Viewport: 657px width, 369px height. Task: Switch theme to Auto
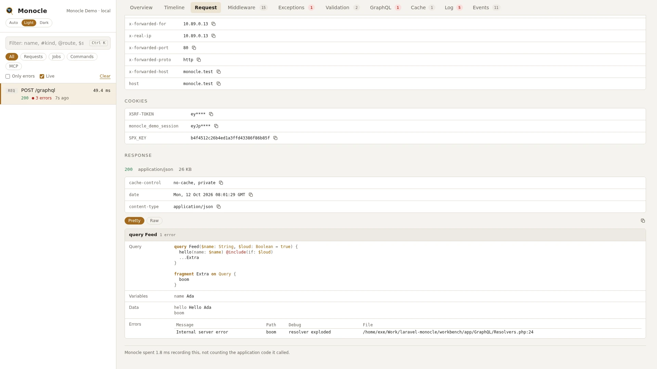pos(14,23)
